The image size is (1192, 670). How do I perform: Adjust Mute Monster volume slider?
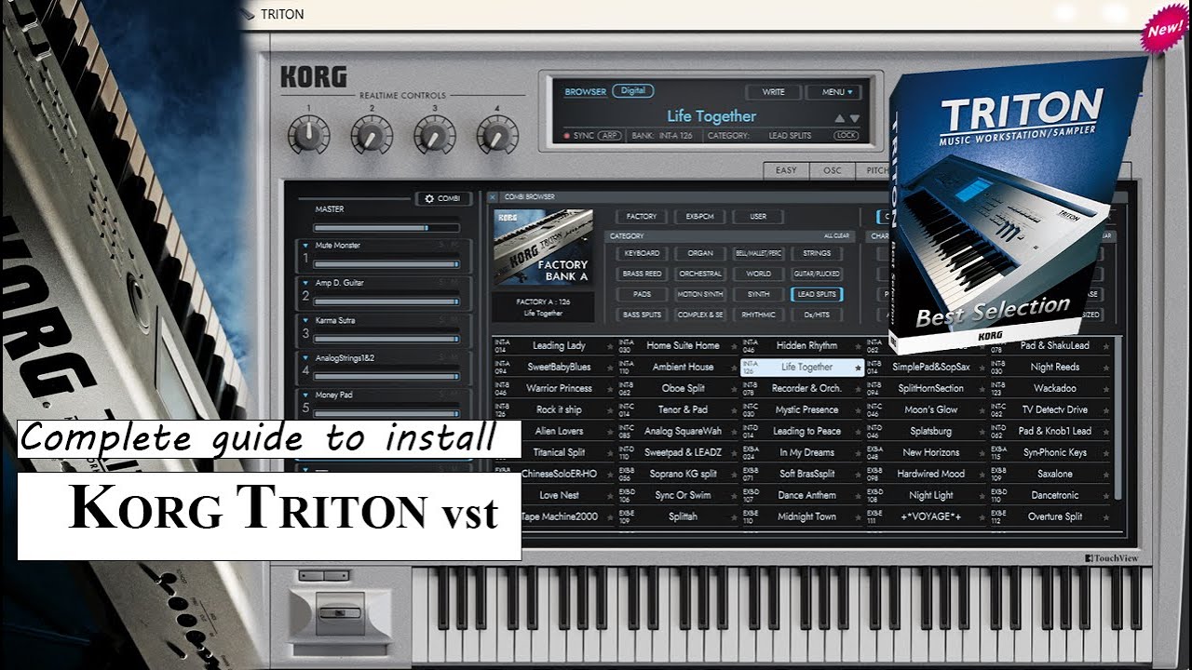(x=386, y=264)
